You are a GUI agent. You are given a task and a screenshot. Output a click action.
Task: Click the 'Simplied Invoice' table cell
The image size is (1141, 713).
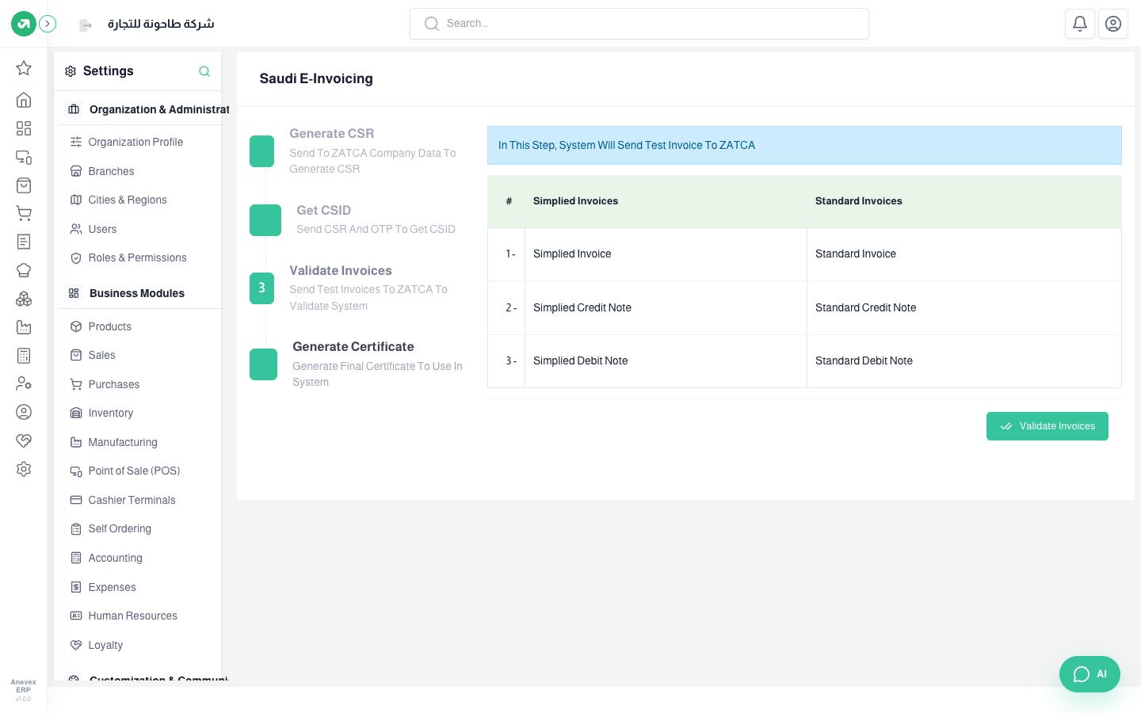tap(666, 254)
